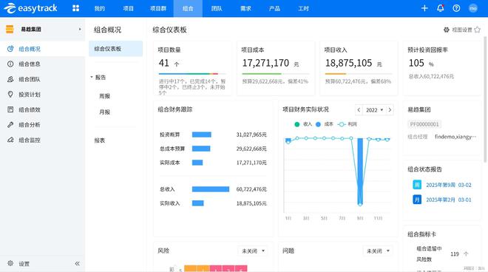
Task: Click the 41 个 project count value
Action: coord(169,63)
